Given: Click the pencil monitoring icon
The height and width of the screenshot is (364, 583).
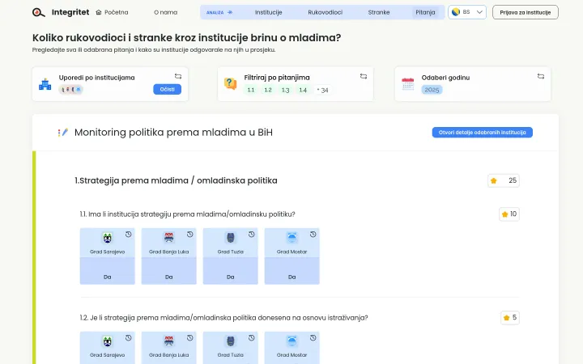Looking at the screenshot, I should pyautogui.click(x=63, y=132).
